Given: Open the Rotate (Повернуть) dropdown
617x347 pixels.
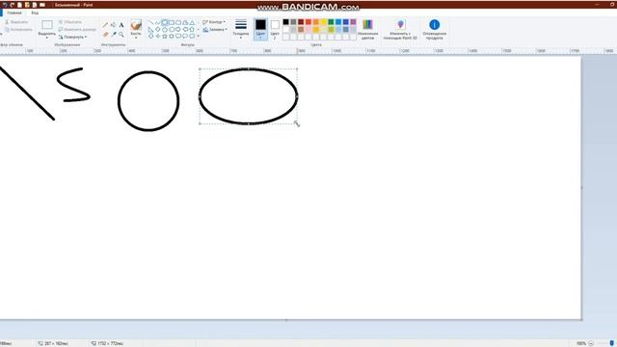Looking at the screenshot, I should (x=73, y=37).
